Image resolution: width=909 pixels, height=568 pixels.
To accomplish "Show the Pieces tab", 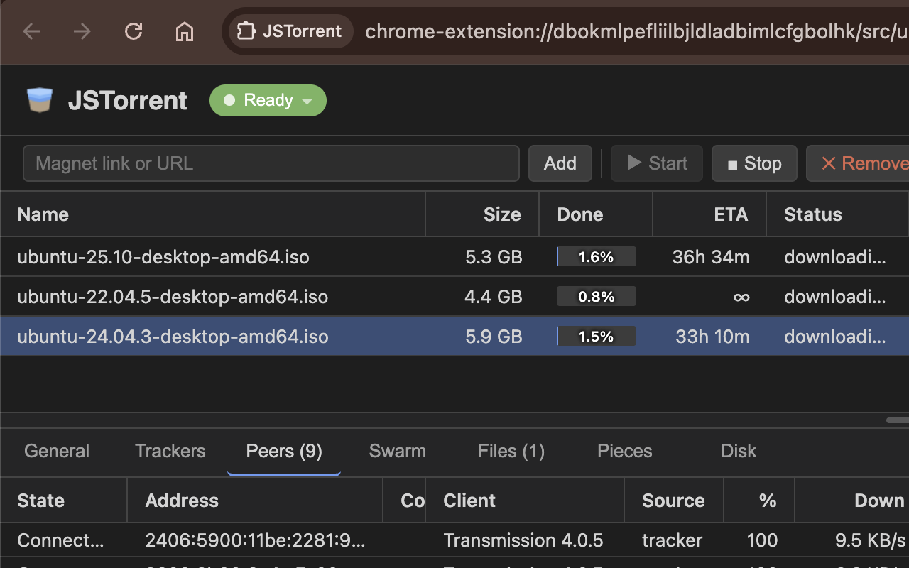I will [624, 451].
